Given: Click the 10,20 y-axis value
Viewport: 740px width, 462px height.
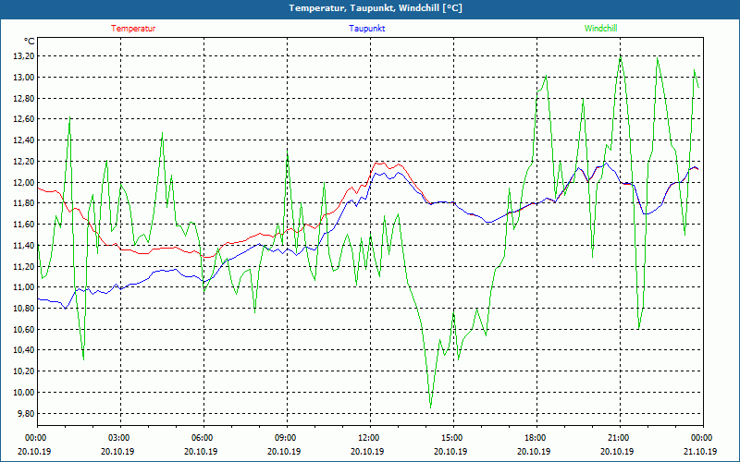Looking at the screenshot, I should pyautogui.click(x=25, y=371).
